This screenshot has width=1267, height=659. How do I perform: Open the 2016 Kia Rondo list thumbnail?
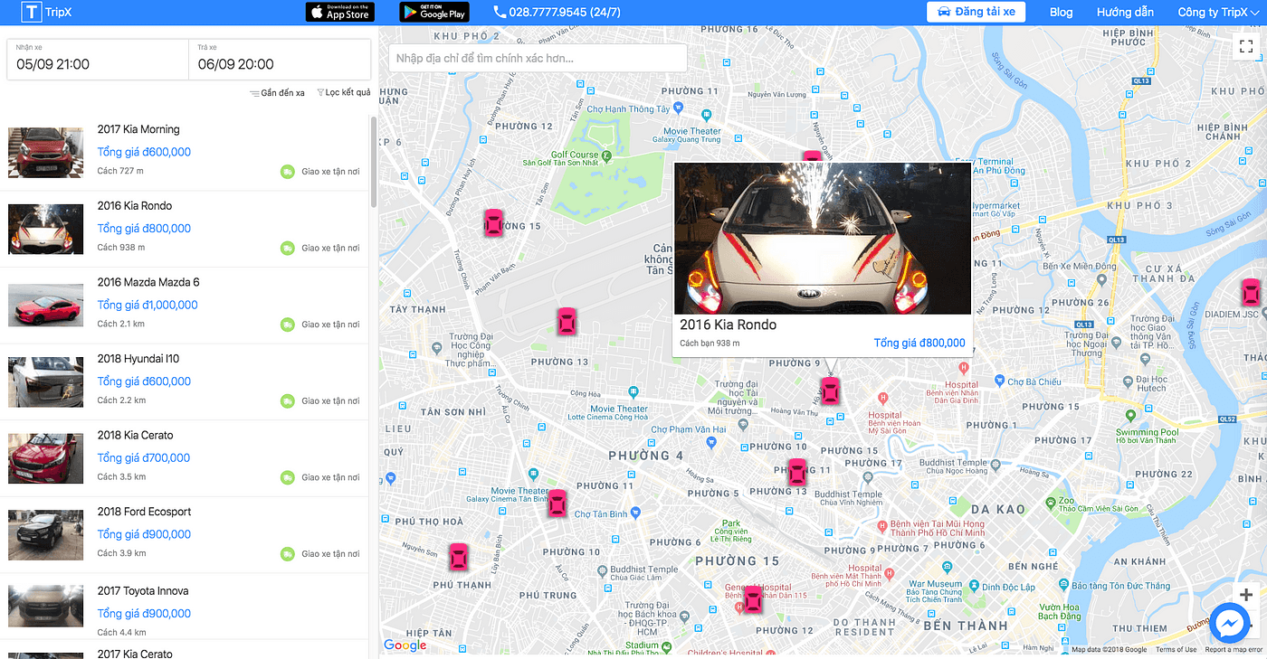[x=45, y=229]
